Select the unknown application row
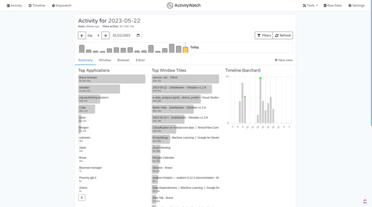 [85, 139]
